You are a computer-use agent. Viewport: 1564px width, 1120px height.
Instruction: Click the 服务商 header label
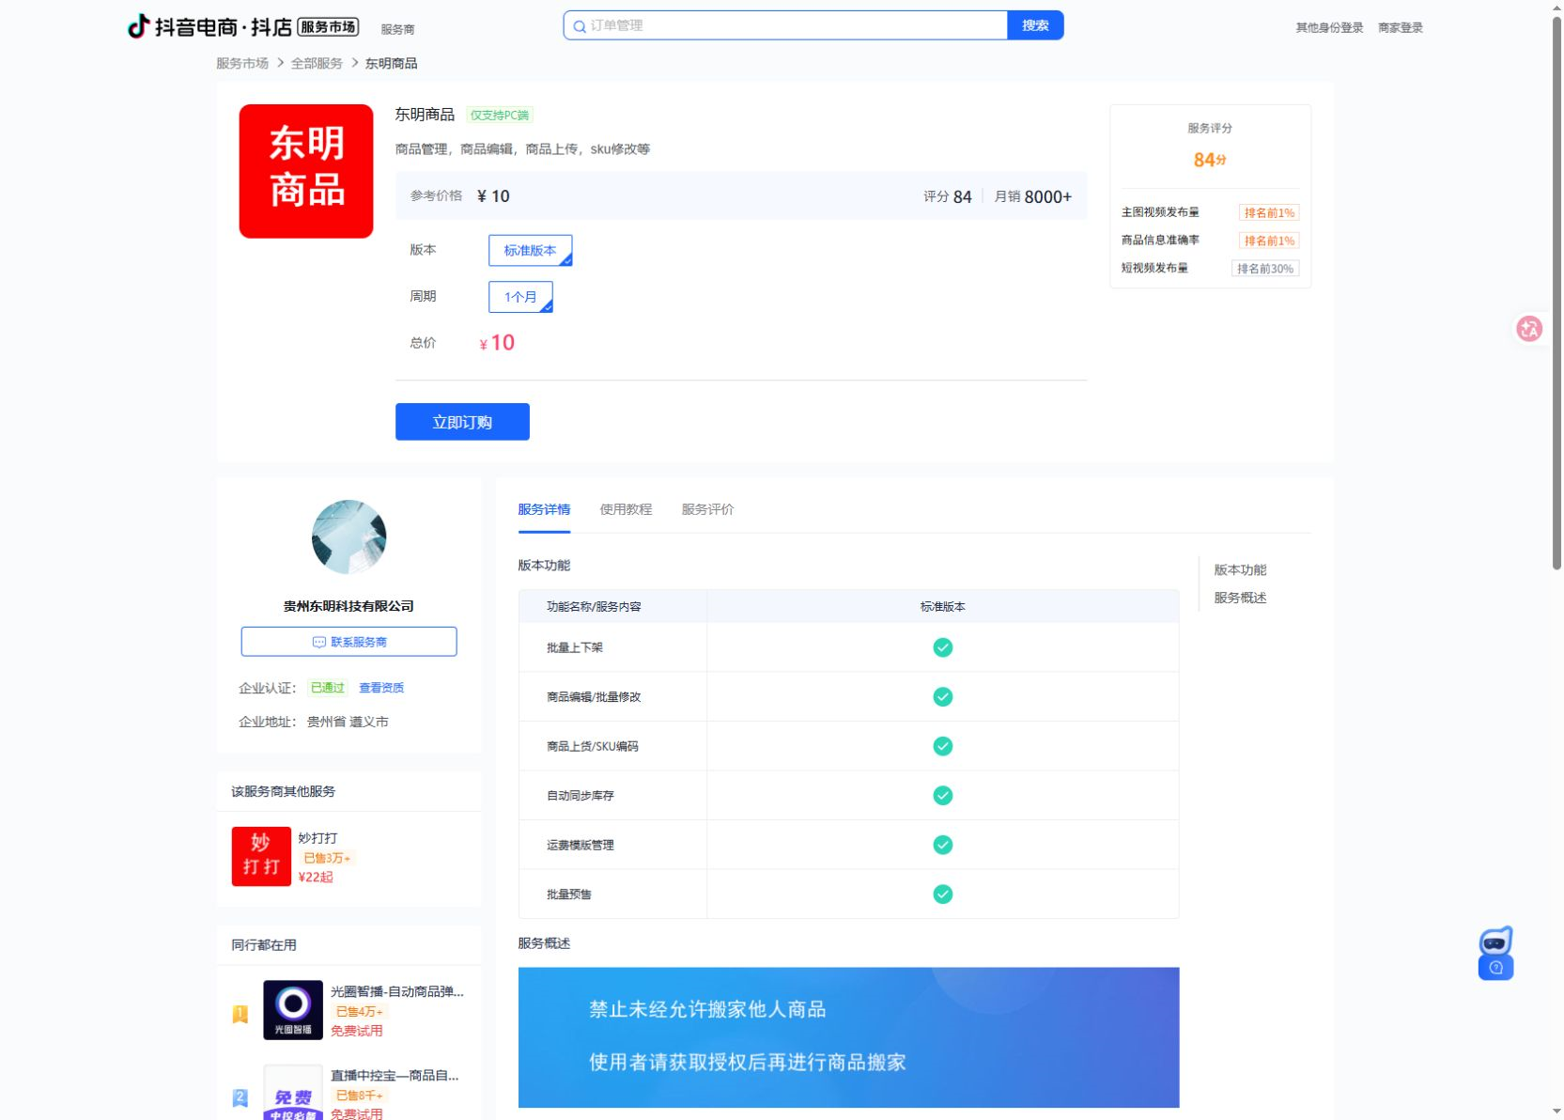click(397, 29)
